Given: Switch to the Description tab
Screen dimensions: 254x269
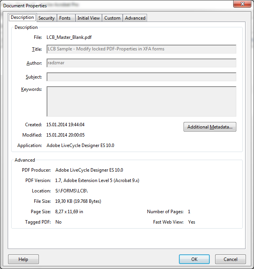Looking at the screenshot, I should [22, 17].
